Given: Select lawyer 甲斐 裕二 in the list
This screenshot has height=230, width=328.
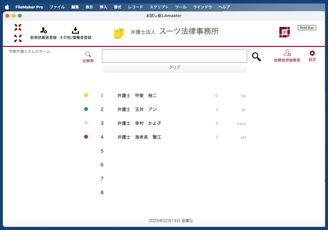Looking at the screenshot, I should pyautogui.click(x=137, y=96).
